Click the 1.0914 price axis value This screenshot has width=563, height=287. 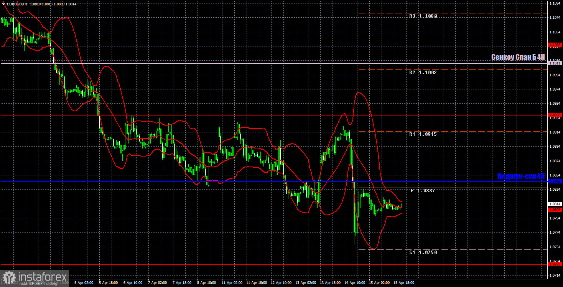pos(555,132)
